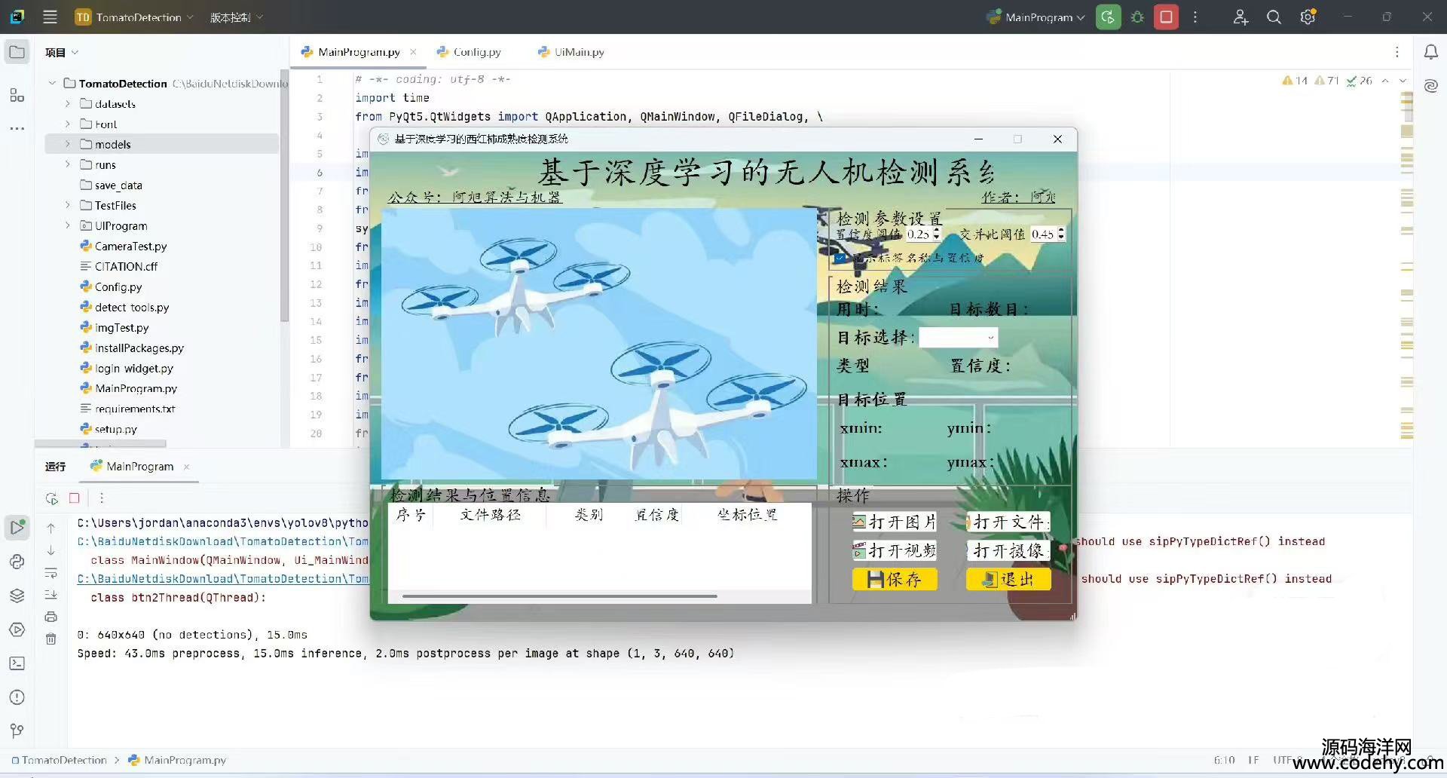Open the Python Packages layers icon
The height and width of the screenshot is (778, 1447).
click(x=17, y=596)
